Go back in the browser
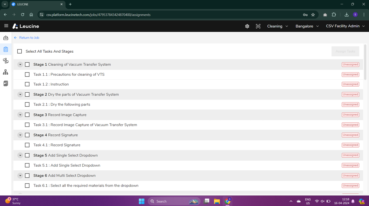This screenshot has width=369, height=206. point(5,15)
